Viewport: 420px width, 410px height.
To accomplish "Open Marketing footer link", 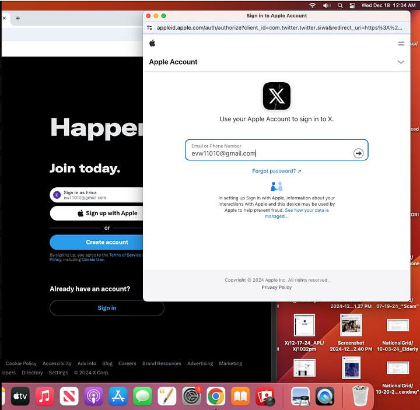I will pyautogui.click(x=230, y=363).
